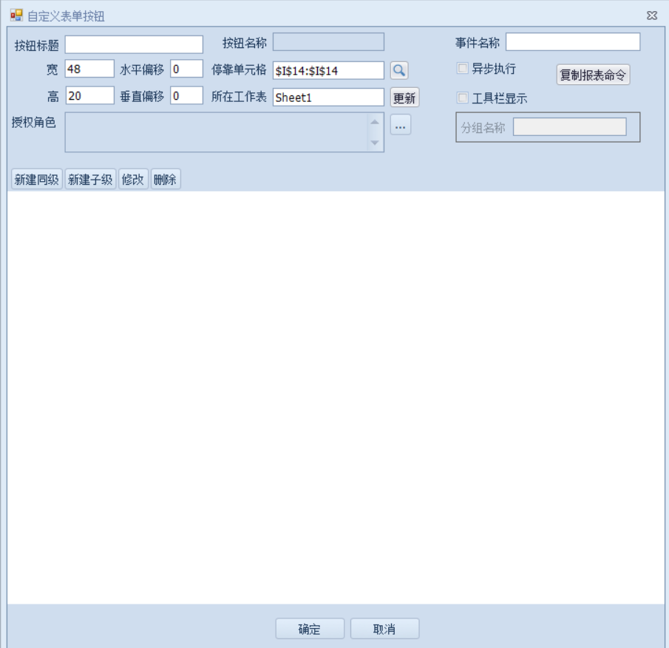The image size is (669, 648).
Task: Click the 新建同级 button
Action: pos(37,180)
